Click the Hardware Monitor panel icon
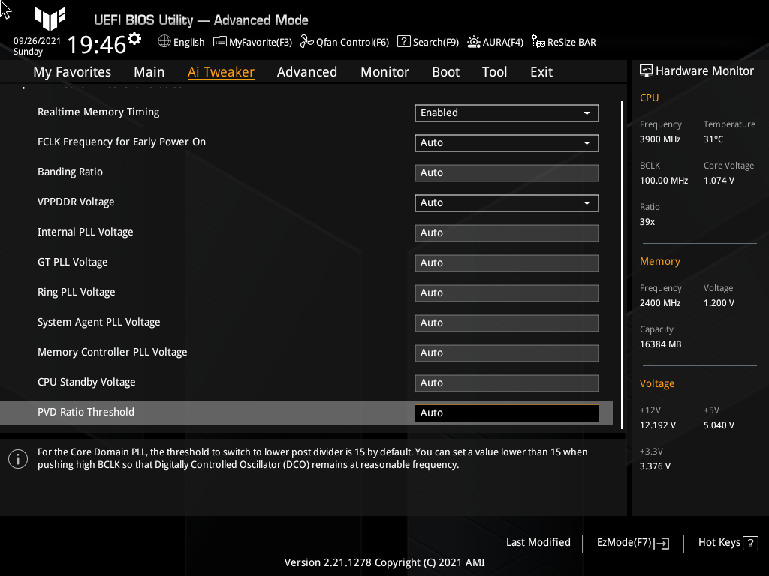 tap(647, 70)
